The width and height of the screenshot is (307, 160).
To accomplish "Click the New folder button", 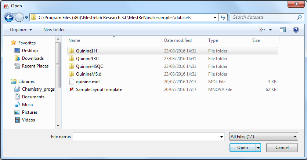I will (54, 30).
